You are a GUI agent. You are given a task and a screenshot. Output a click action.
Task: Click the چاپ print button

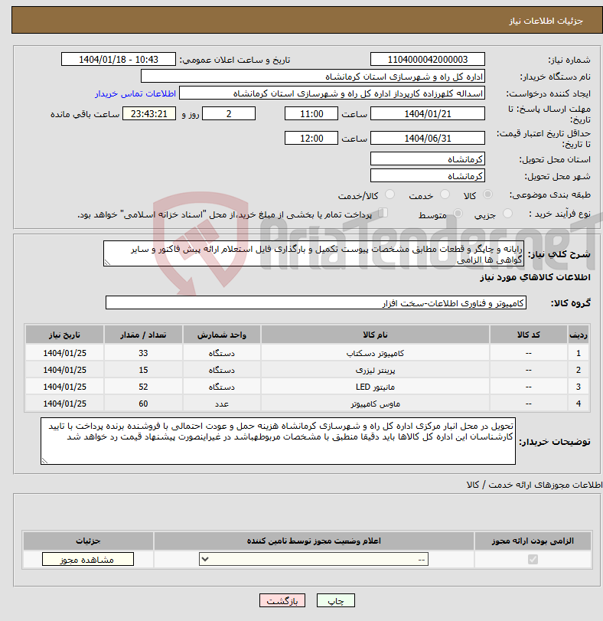tap(335, 600)
